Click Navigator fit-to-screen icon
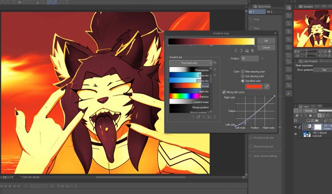 tap(329, 51)
